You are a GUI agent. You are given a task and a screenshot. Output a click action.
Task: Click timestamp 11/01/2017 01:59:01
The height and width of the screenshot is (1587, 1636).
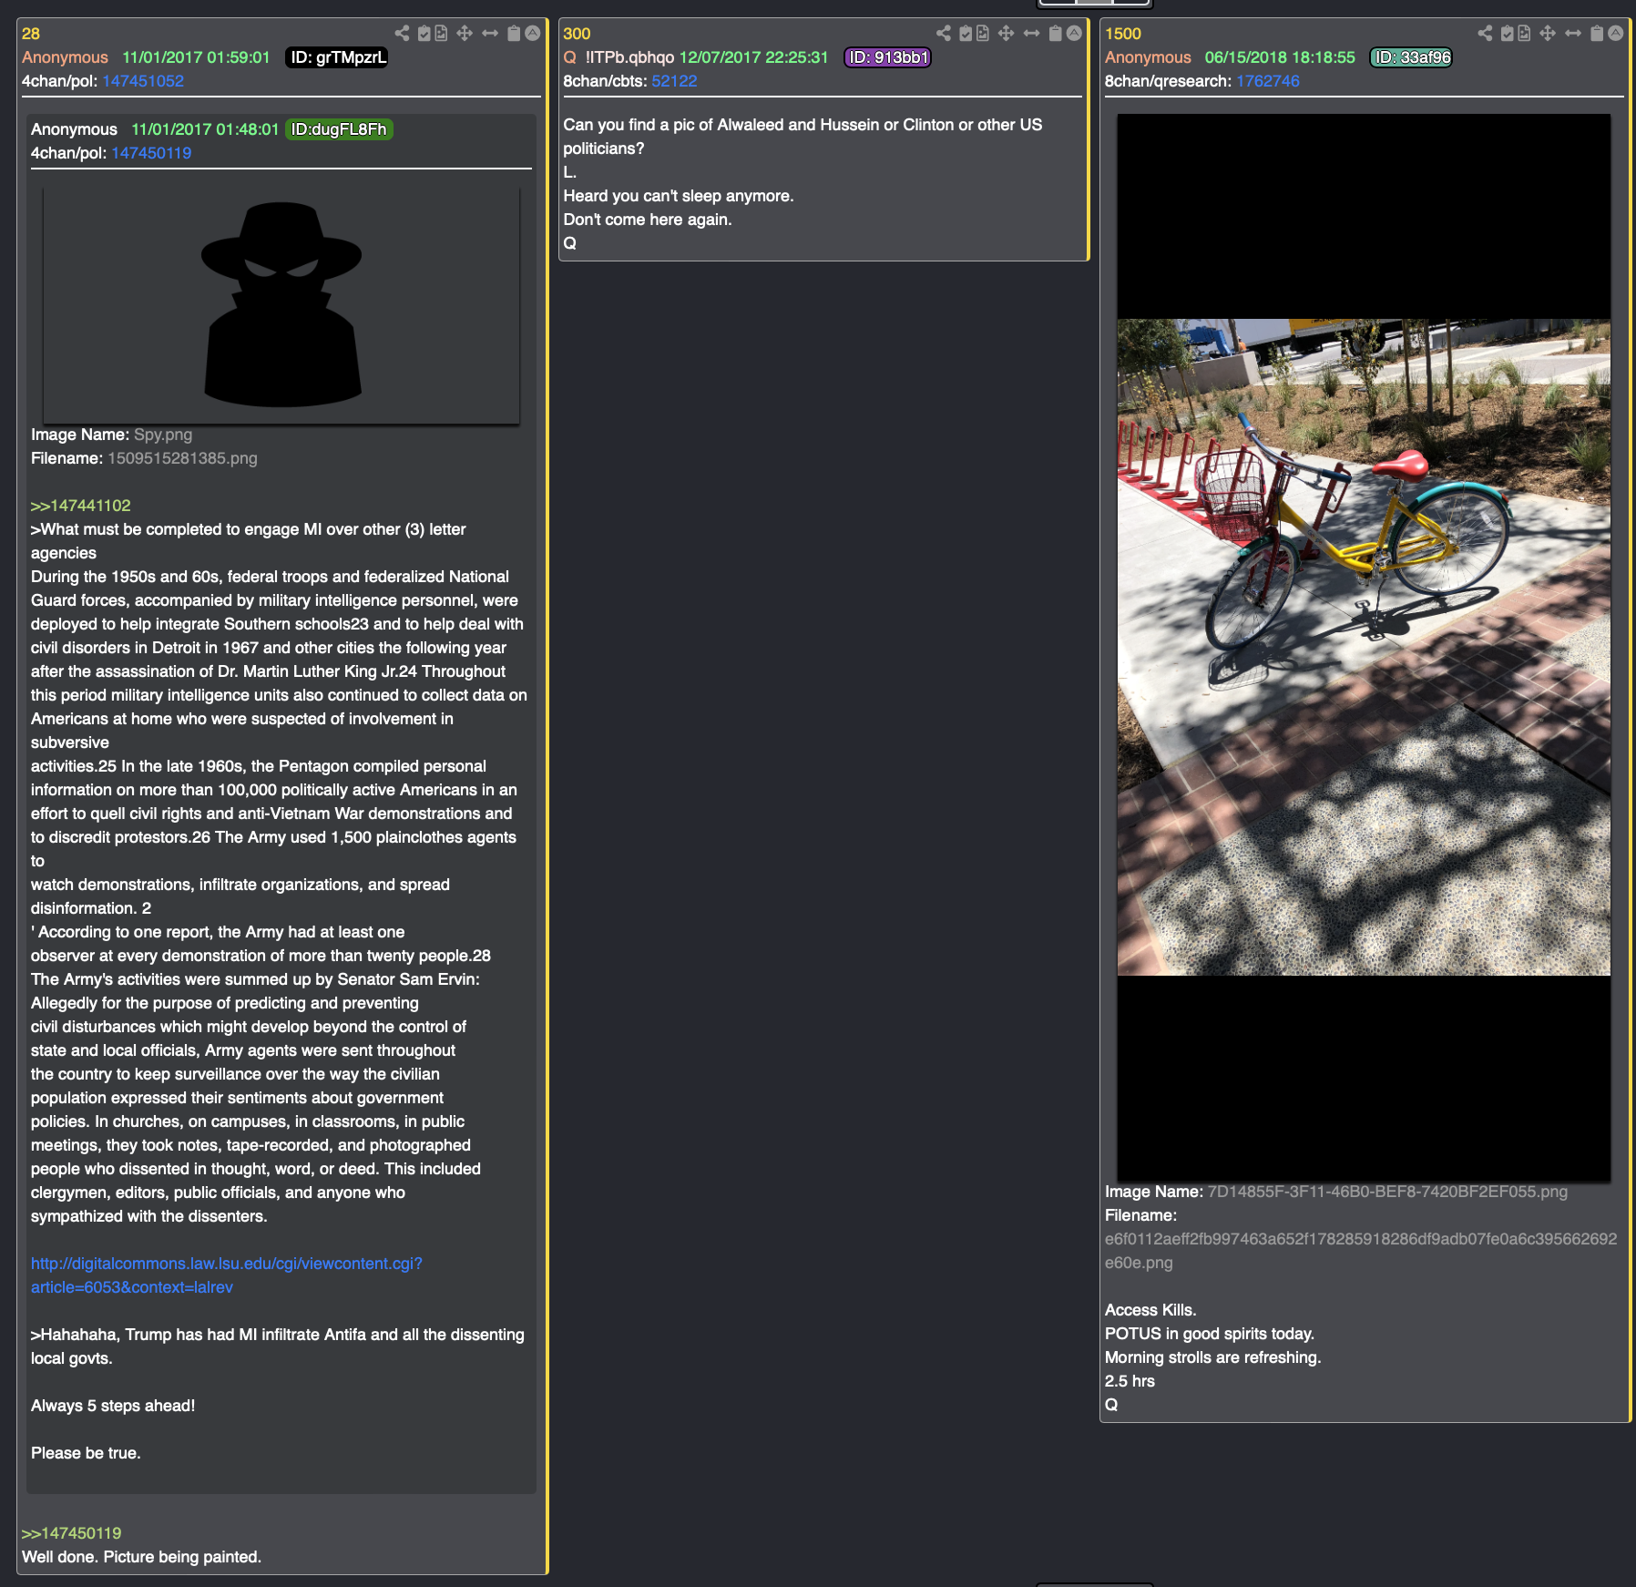point(196,57)
